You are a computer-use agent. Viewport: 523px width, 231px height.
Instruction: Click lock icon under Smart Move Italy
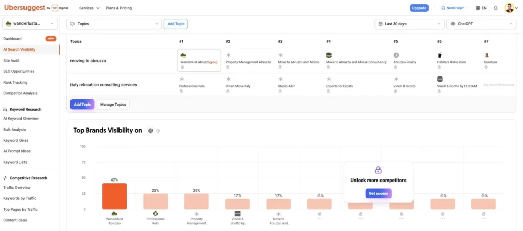[228, 91]
